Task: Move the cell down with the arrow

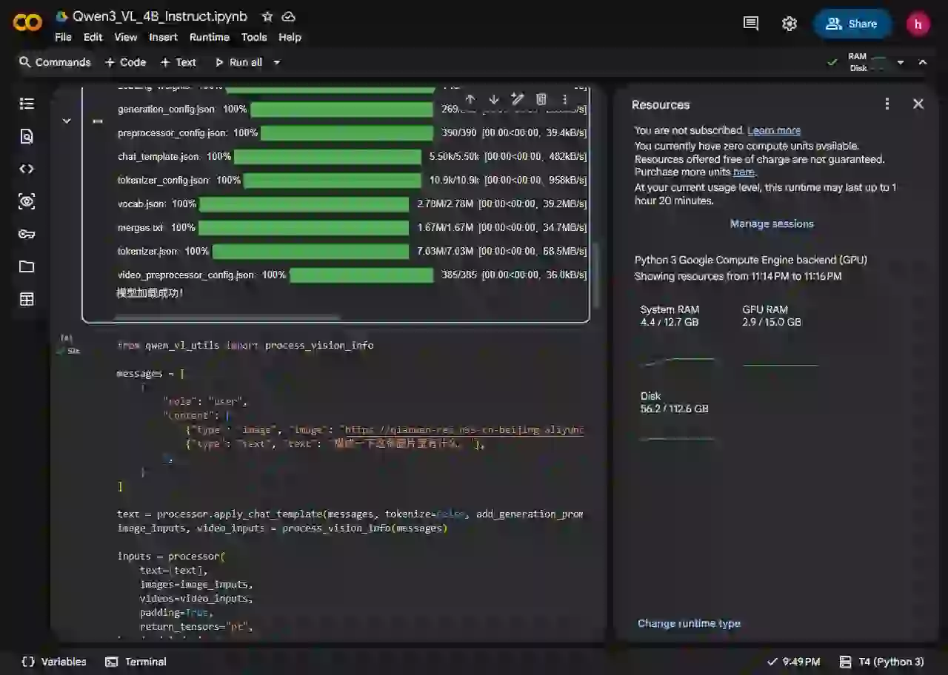Action: (x=493, y=99)
